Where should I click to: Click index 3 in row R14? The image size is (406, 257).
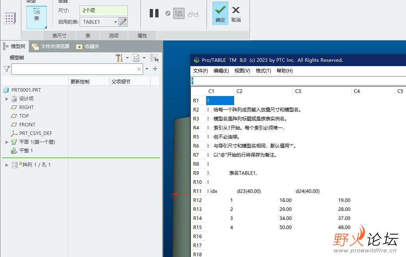(x=231, y=218)
